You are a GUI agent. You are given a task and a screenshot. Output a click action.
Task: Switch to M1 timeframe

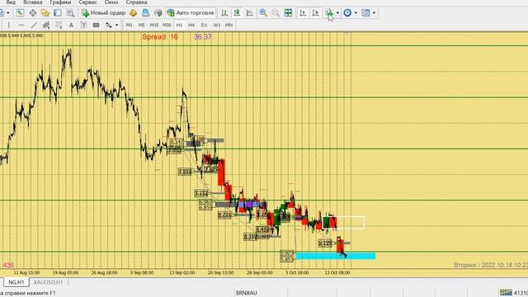point(129,25)
